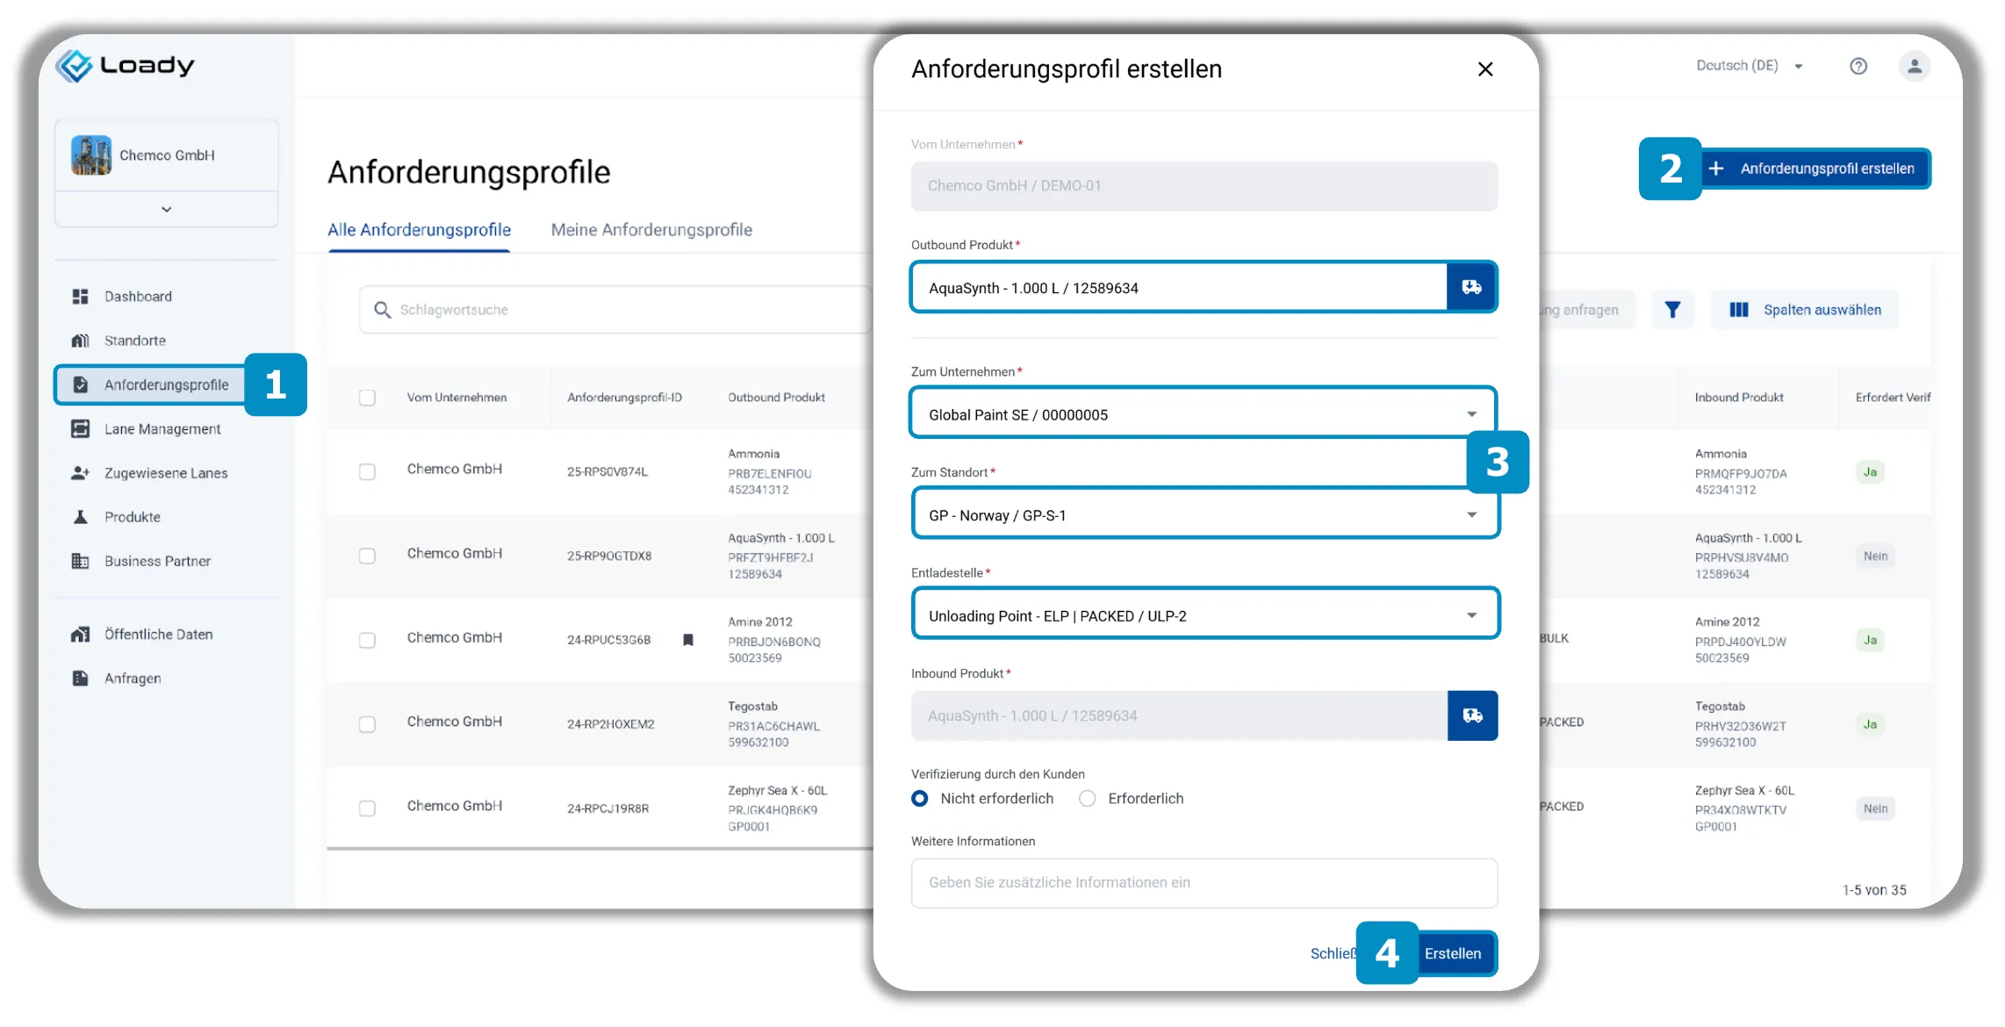Viewport: 2005px width, 1027px height.
Task: Open the user account icon
Action: coord(1915,66)
